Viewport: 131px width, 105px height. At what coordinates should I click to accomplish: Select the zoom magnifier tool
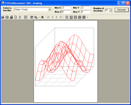tap(36, 17)
